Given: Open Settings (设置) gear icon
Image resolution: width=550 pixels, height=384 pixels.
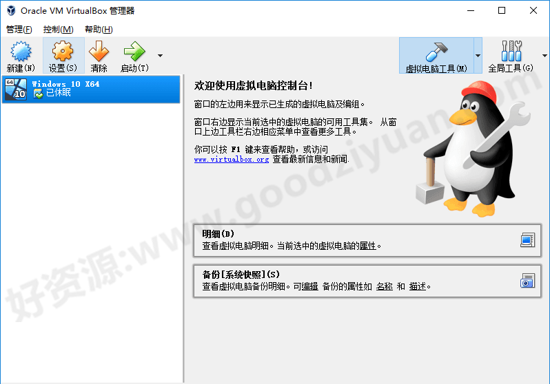Looking at the screenshot, I should tap(63, 51).
